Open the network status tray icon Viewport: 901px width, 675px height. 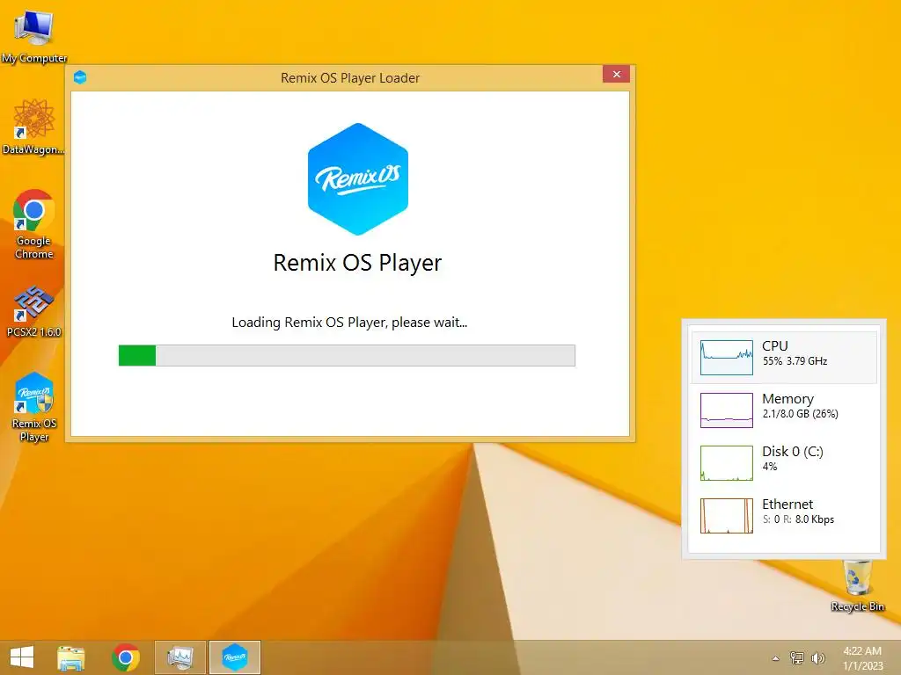pyautogui.click(x=797, y=657)
